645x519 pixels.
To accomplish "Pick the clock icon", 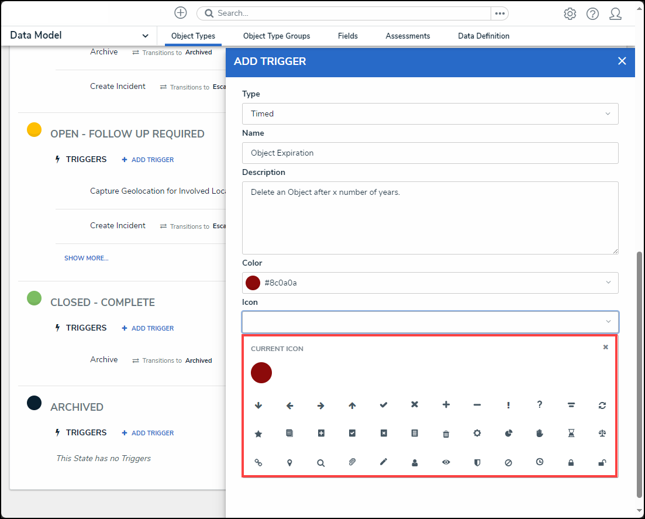I will click(539, 462).
